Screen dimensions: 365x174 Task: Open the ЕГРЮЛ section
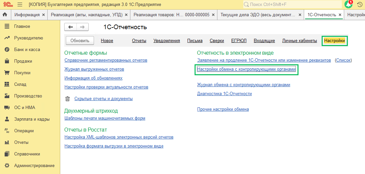click(x=239, y=41)
